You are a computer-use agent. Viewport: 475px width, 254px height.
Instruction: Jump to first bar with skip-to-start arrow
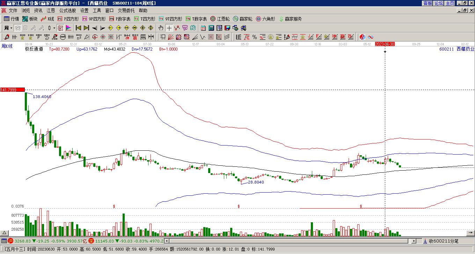[78, 28]
